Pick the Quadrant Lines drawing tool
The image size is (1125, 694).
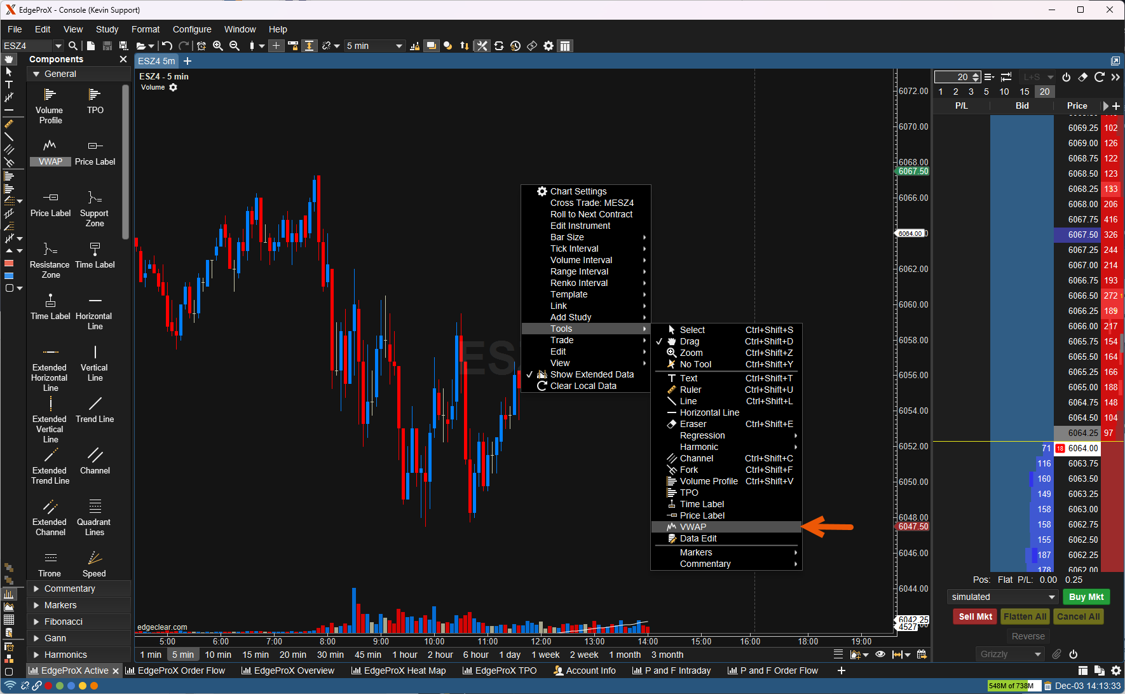[95, 507]
